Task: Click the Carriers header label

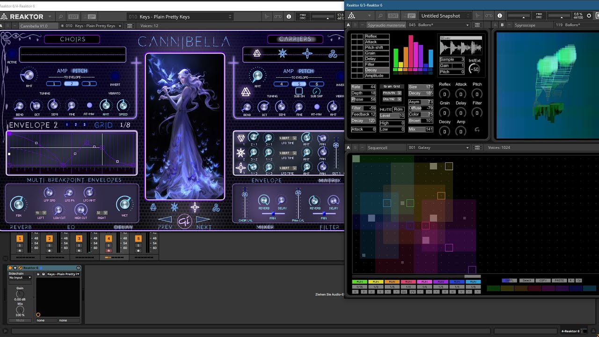Action: point(295,39)
